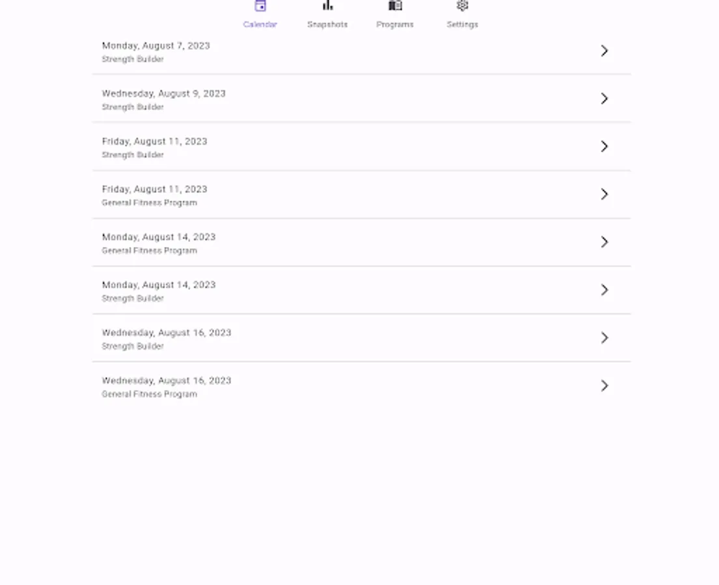Image resolution: width=719 pixels, height=585 pixels.
Task: Open chevron for Wednesday August 16 Strength Builder
Action: pos(604,337)
